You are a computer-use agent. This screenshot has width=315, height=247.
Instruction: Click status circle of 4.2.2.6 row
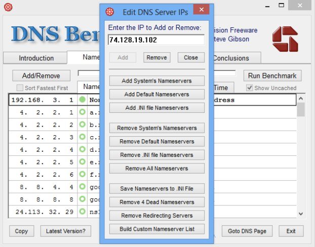(83, 174)
